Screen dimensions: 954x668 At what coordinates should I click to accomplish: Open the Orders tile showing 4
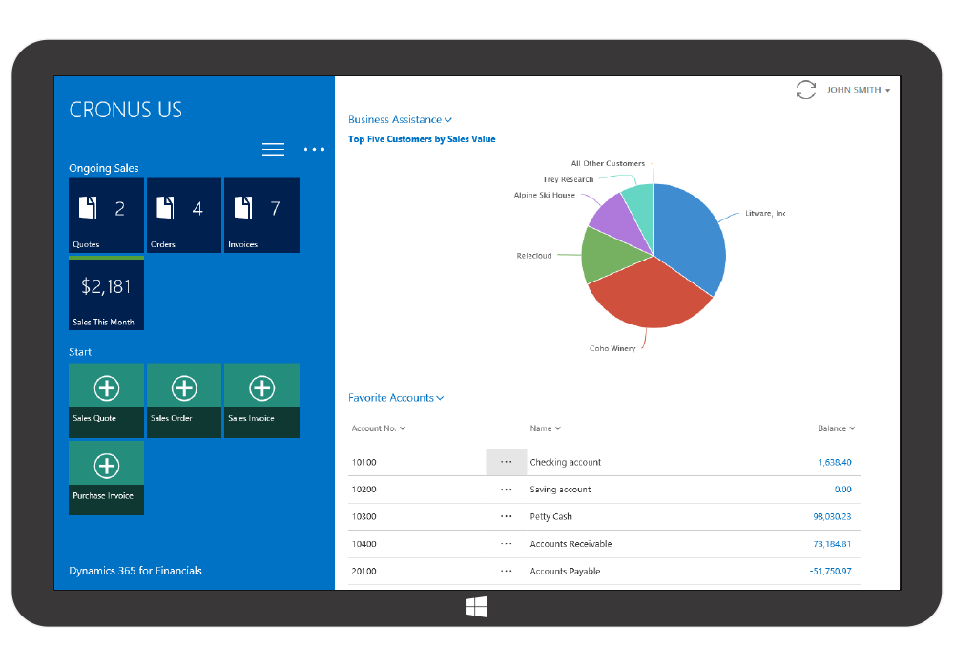point(184,216)
